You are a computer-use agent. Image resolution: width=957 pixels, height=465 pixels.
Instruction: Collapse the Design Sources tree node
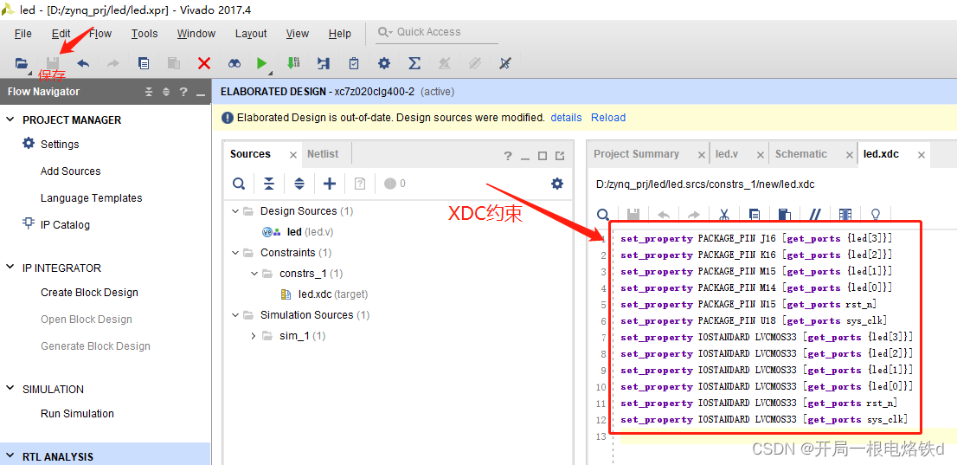(235, 210)
